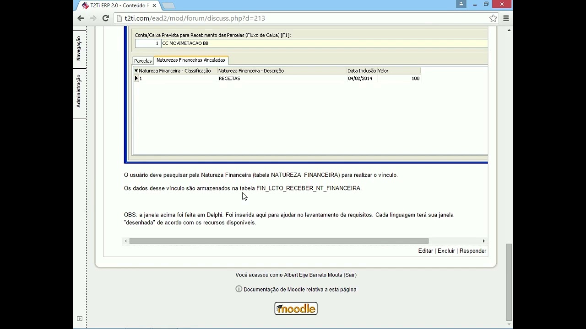Click the dock panel icon at bottom left
Viewport: 586px width, 329px height.
tap(79, 318)
